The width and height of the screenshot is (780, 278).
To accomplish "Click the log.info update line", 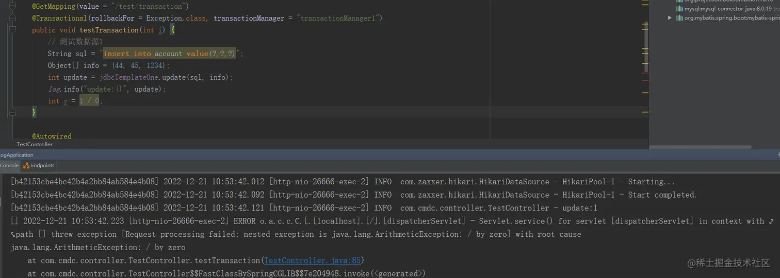I will [x=107, y=89].
